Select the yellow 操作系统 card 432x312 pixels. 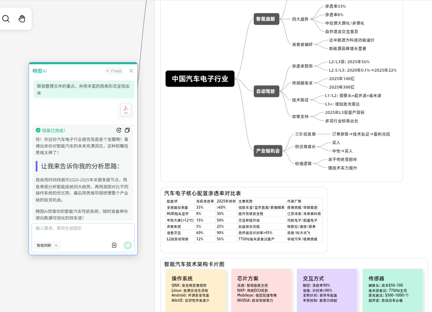196,290
